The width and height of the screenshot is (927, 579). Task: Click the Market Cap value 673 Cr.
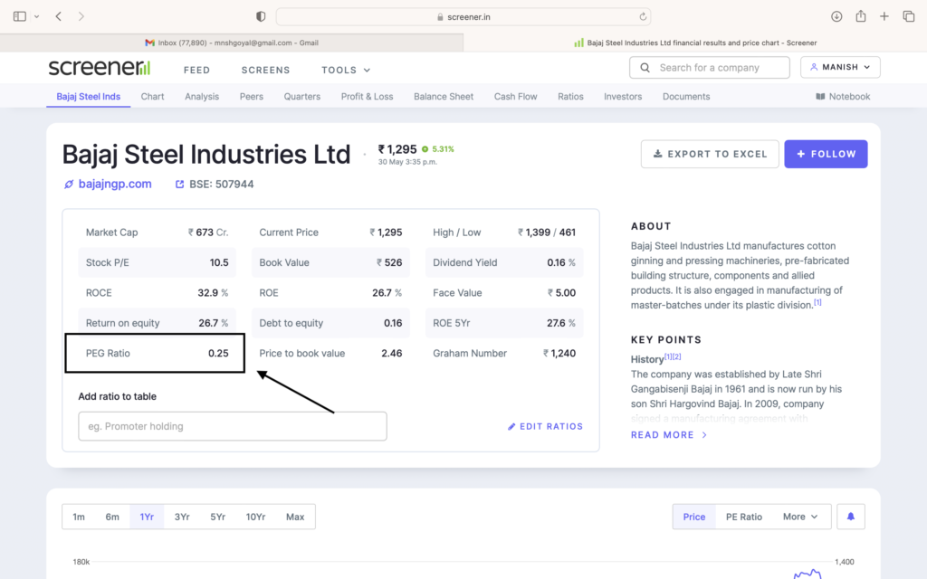(208, 233)
